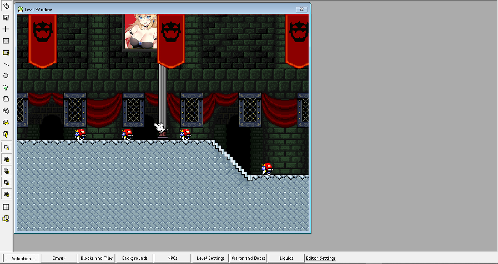This screenshot has width=498, height=264.
Task: Toggle the layers icon labeled G
Action: point(6,183)
